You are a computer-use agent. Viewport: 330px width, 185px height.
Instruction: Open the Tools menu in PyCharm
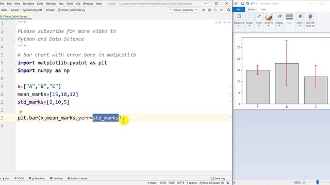click(70, 4)
